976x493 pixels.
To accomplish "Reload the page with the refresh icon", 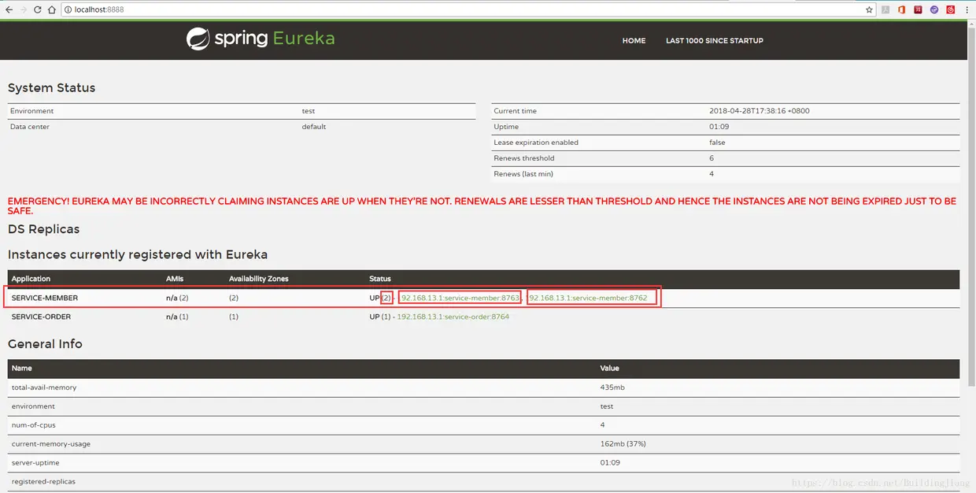I will pos(37,9).
